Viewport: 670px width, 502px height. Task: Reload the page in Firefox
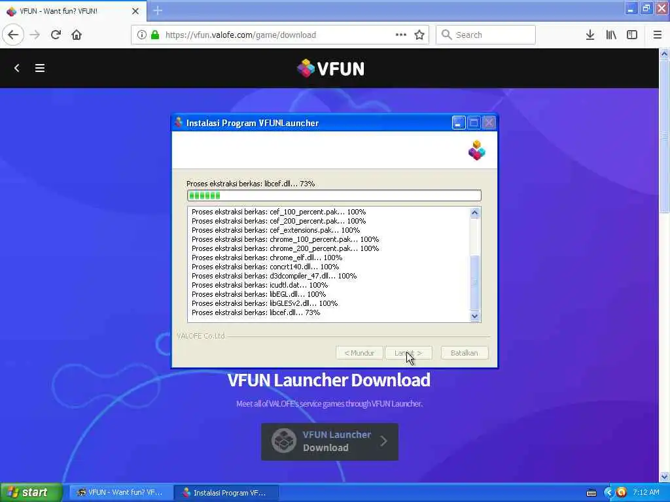click(x=56, y=35)
